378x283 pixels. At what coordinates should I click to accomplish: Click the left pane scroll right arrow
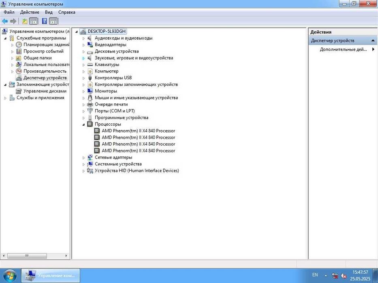(x=66, y=256)
